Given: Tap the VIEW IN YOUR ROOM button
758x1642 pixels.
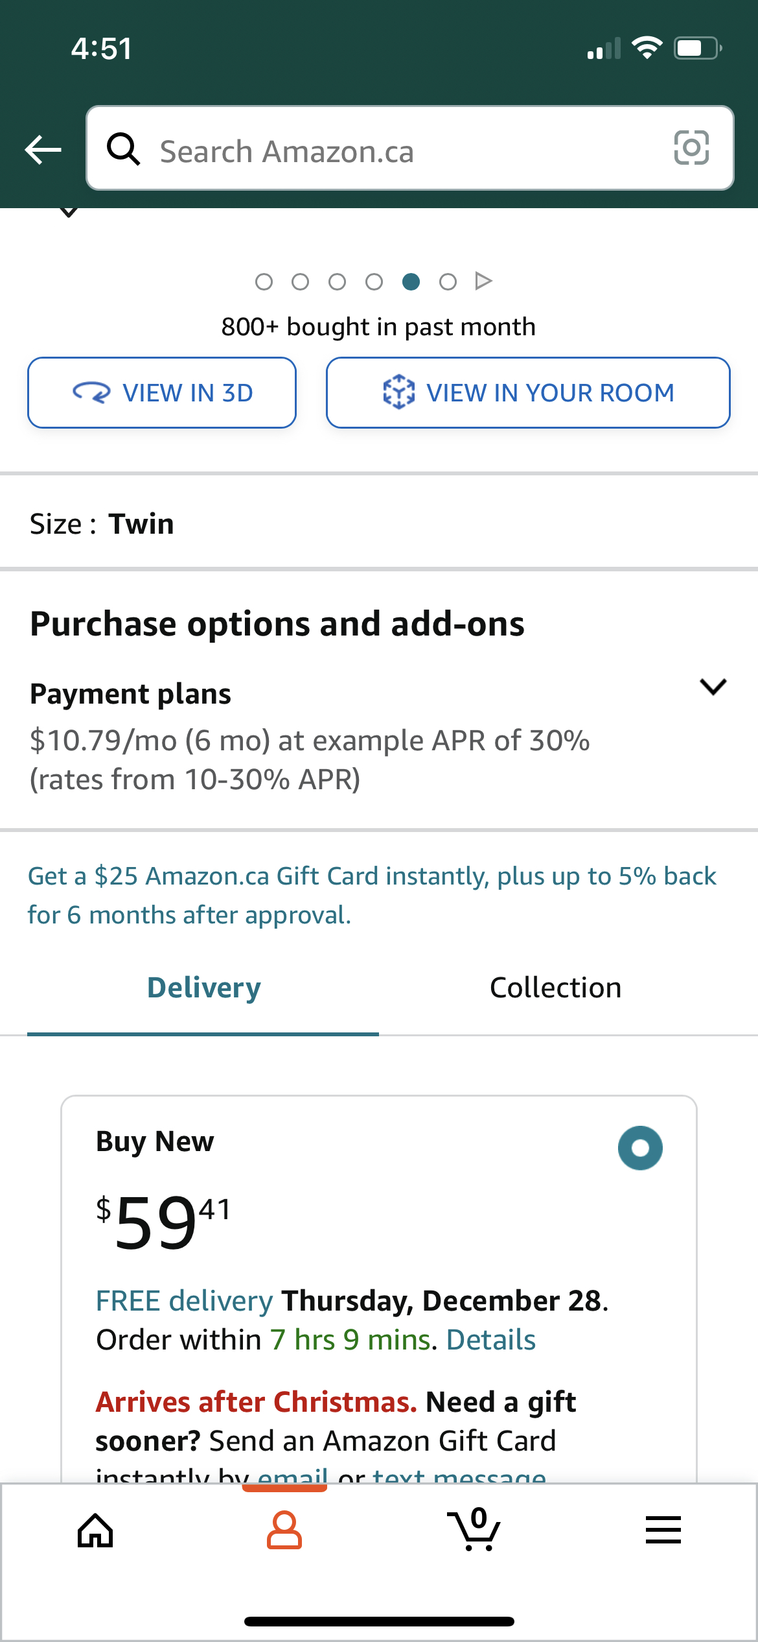Looking at the screenshot, I should point(528,392).
